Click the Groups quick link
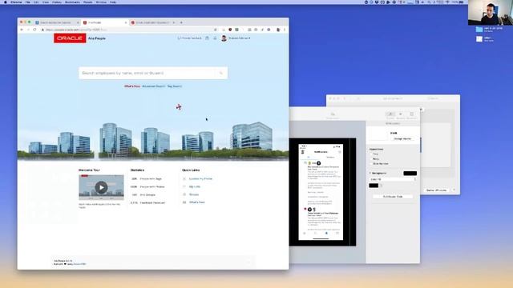513x288 pixels. click(x=194, y=194)
